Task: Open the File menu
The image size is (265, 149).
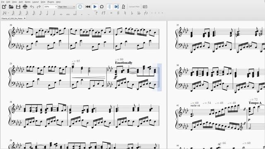Action: tap(2, 2)
